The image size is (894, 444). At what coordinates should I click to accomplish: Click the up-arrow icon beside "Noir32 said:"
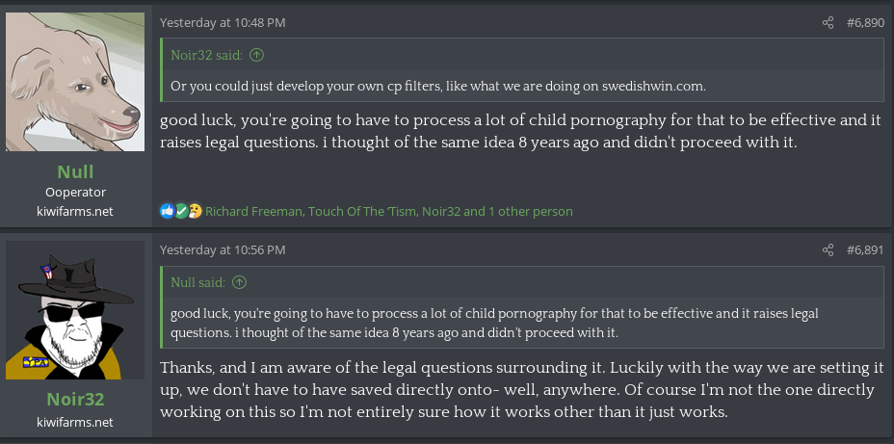tap(256, 55)
